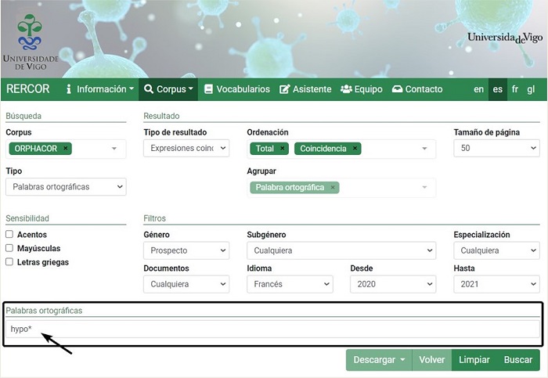
Task: Open the Idioma dropdown set to Francés
Action: [290, 285]
